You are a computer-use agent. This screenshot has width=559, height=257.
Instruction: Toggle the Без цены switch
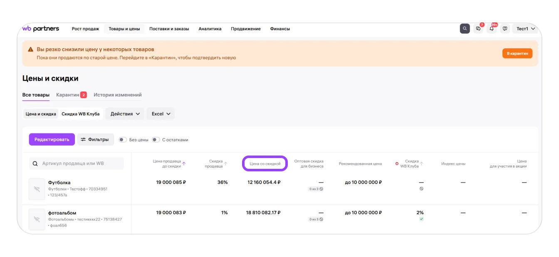point(123,140)
